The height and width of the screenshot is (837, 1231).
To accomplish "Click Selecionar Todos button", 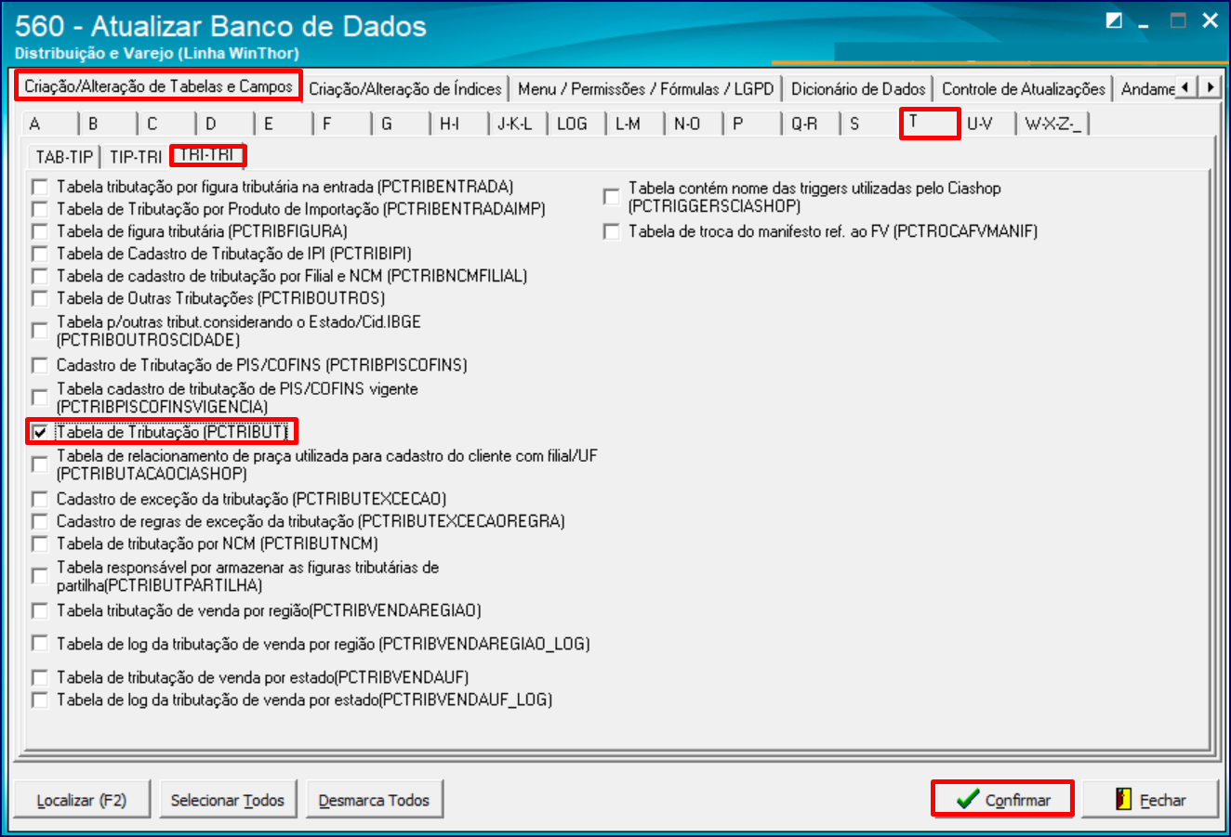I will click(x=228, y=800).
